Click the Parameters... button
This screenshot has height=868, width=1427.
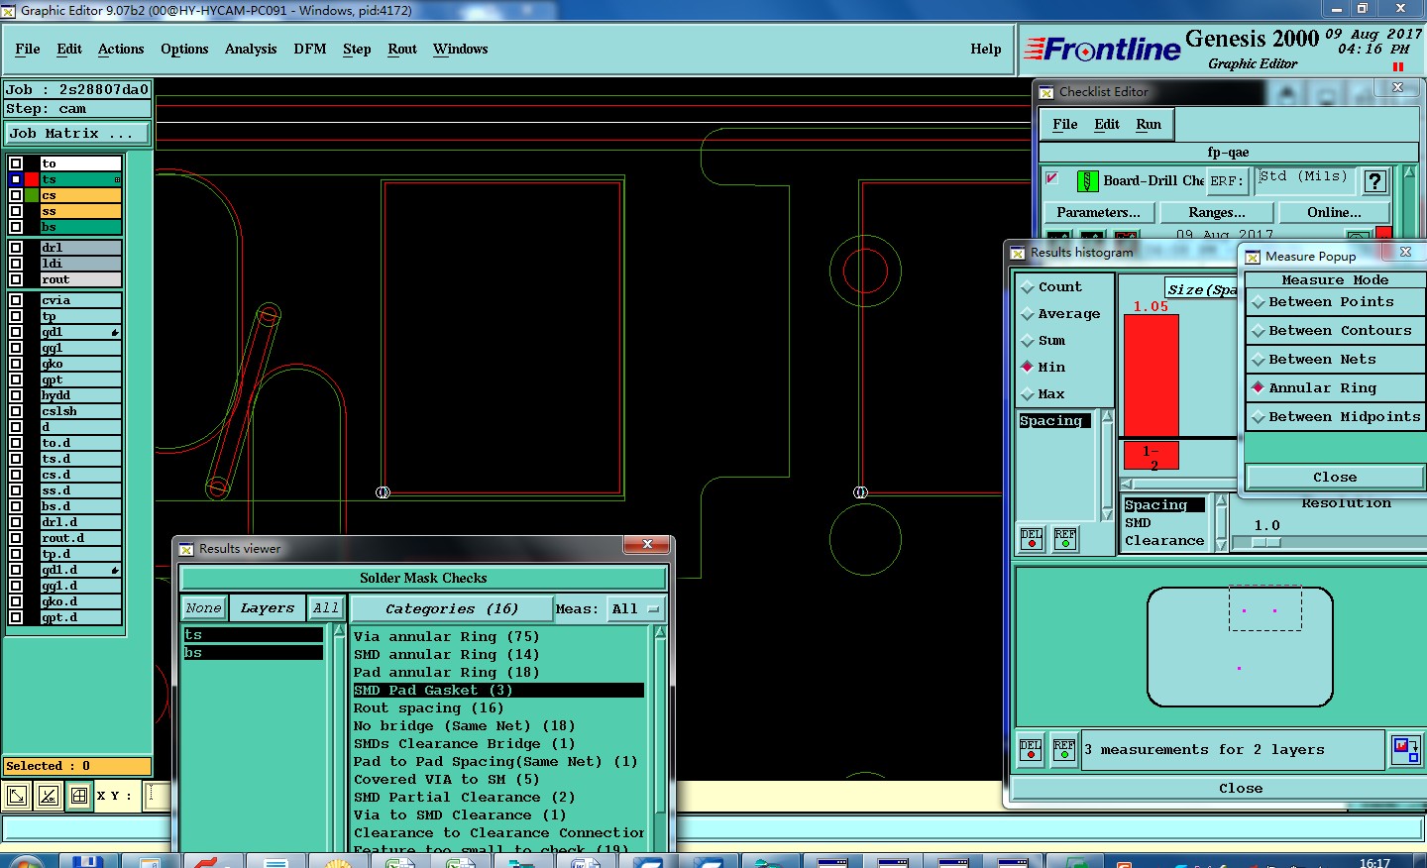[1098, 213]
